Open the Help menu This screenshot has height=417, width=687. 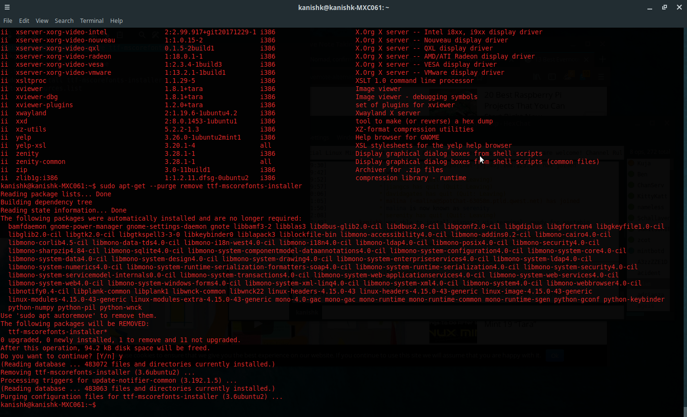tap(116, 21)
